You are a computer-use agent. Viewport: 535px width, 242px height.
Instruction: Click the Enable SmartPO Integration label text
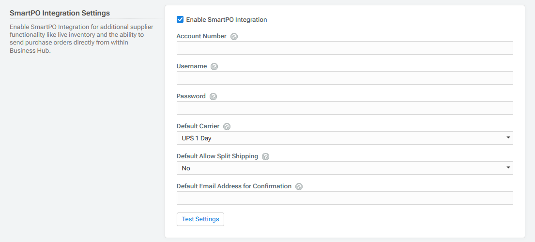pos(227,20)
